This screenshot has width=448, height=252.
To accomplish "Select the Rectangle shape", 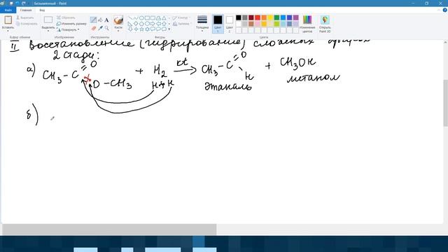I will 147,18.
